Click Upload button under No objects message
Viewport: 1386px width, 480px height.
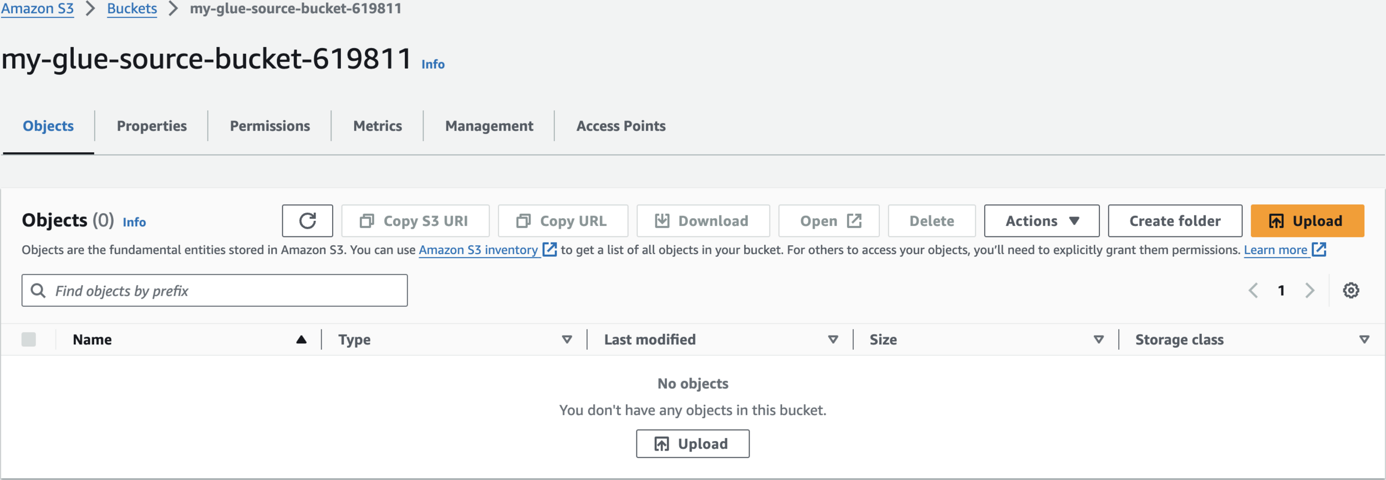692,444
